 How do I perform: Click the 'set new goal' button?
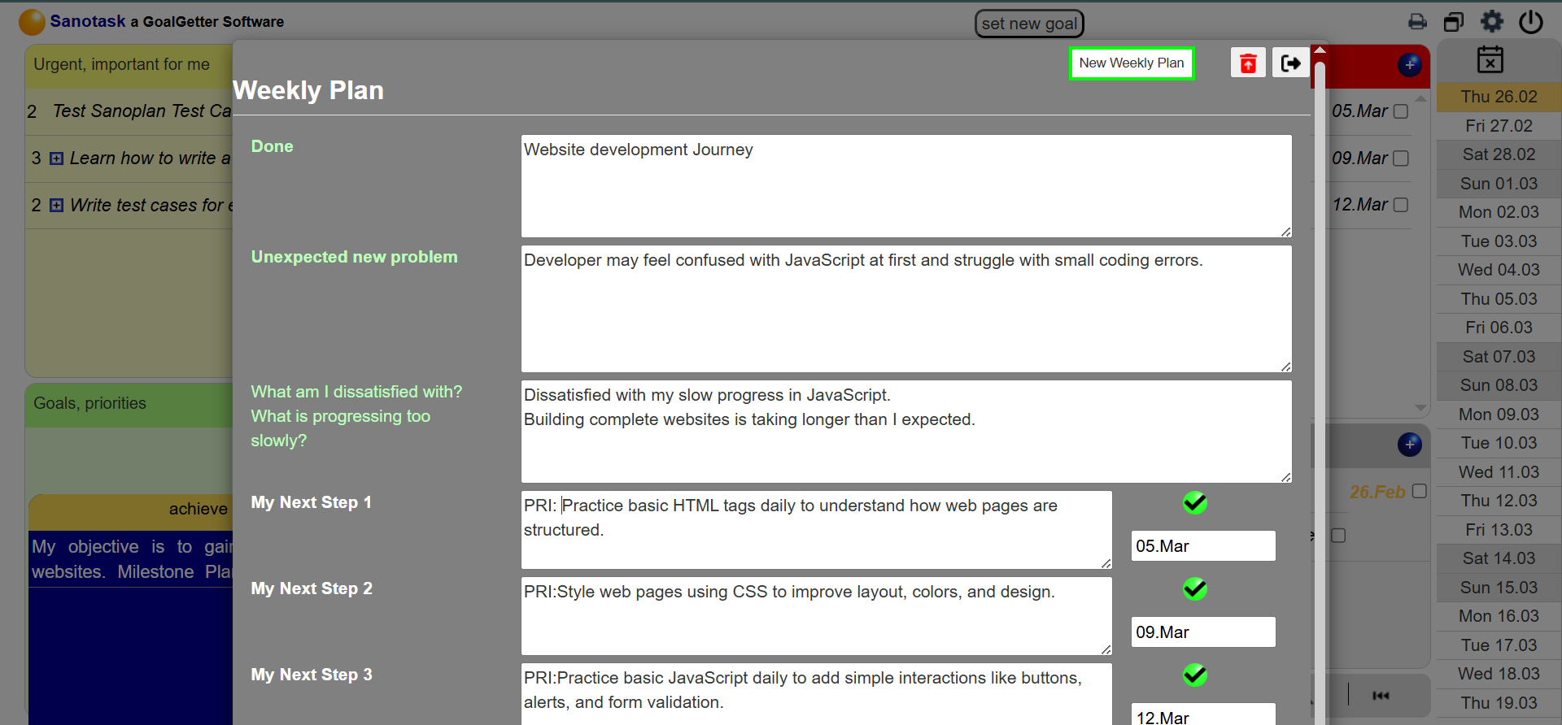1029,24
